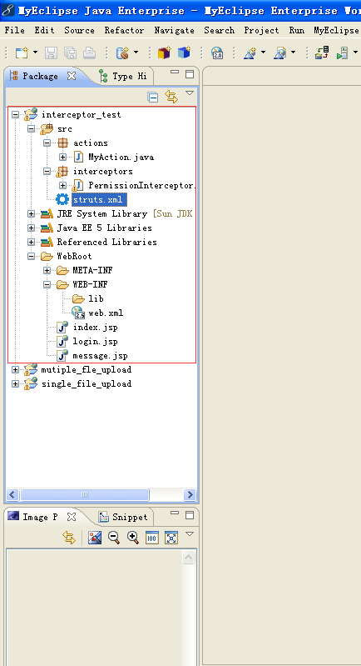Expand the Java EE 5 Libraries node

[32, 228]
